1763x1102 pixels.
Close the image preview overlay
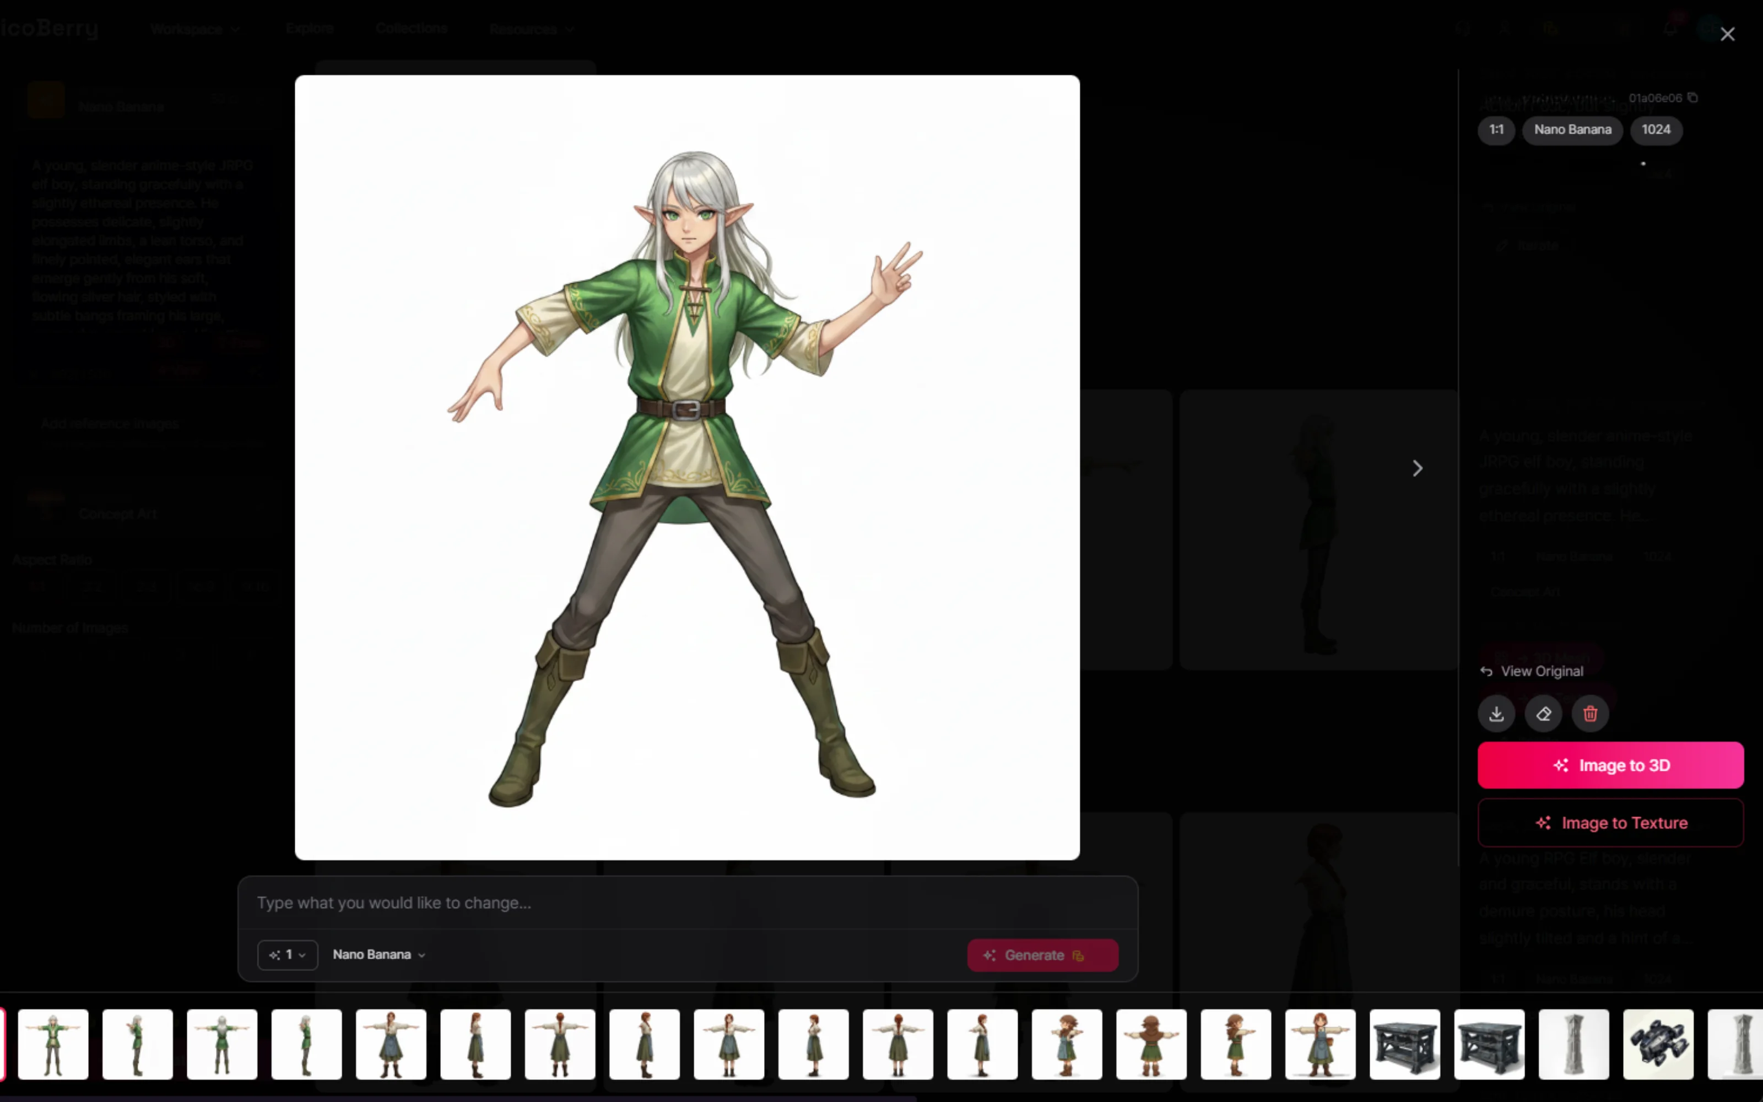pyautogui.click(x=1727, y=34)
